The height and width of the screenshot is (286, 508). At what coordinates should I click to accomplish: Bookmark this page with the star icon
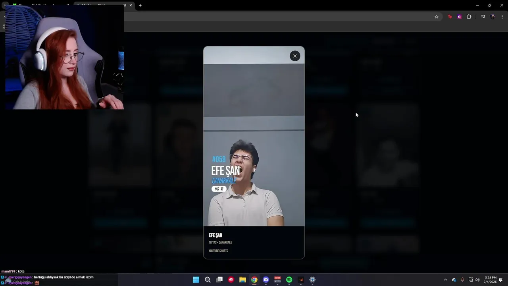pos(437,17)
